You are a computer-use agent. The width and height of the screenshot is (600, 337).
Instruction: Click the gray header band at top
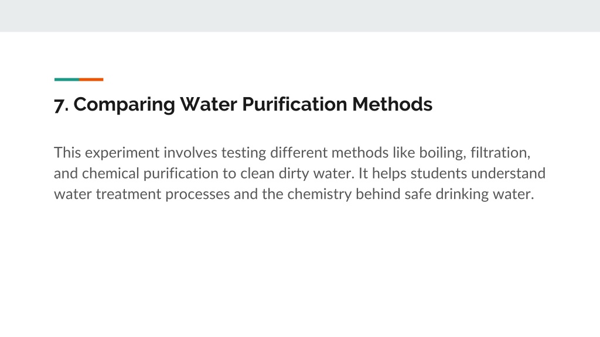click(300, 16)
